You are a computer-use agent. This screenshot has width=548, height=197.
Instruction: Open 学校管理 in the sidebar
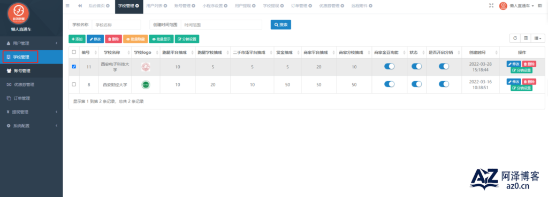pos(32,57)
